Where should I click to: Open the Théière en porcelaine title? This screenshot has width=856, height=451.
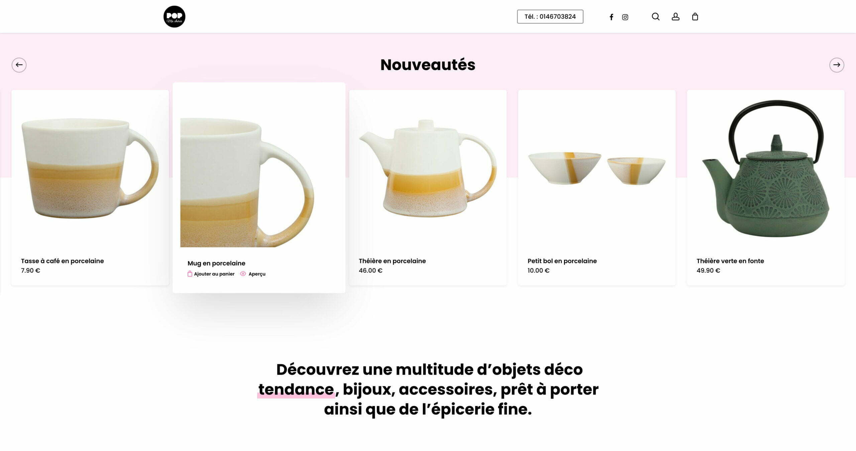coord(392,261)
